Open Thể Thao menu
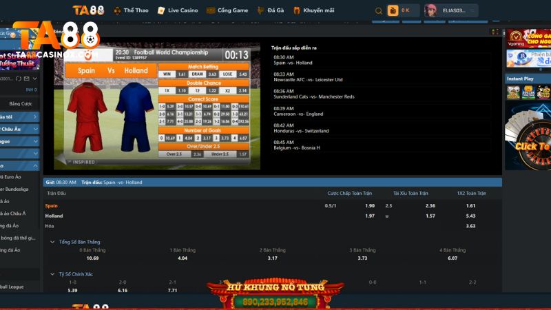551x310 pixels. (131, 10)
